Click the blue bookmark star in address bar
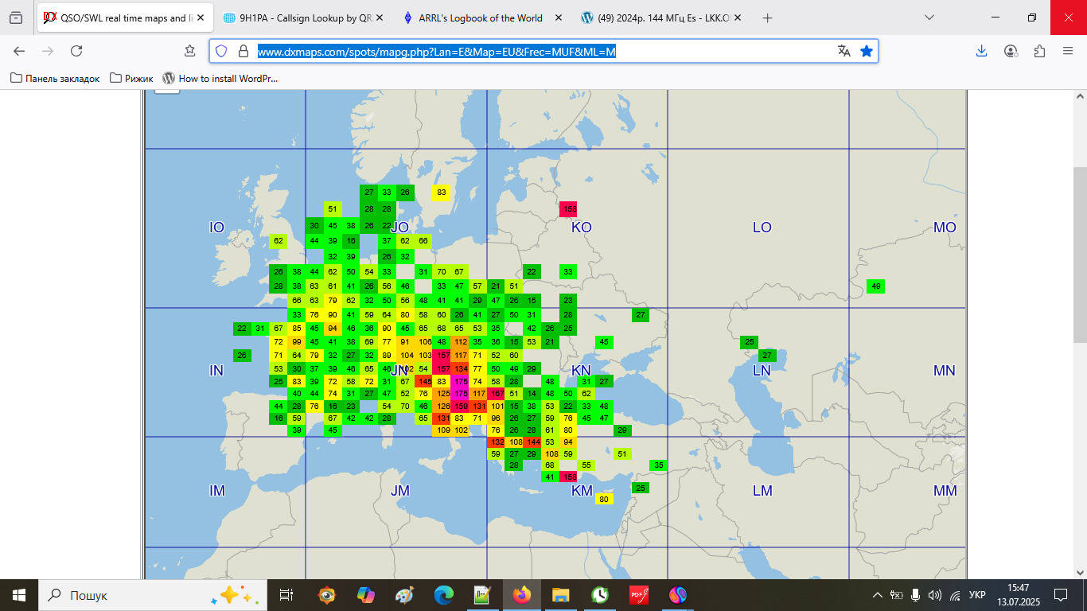 [x=867, y=51]
